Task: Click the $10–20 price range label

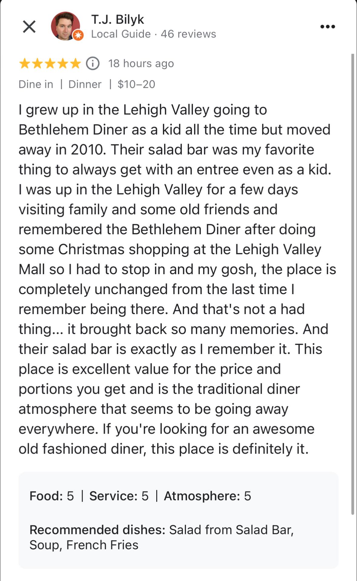Action: click(x=136, y=84)
